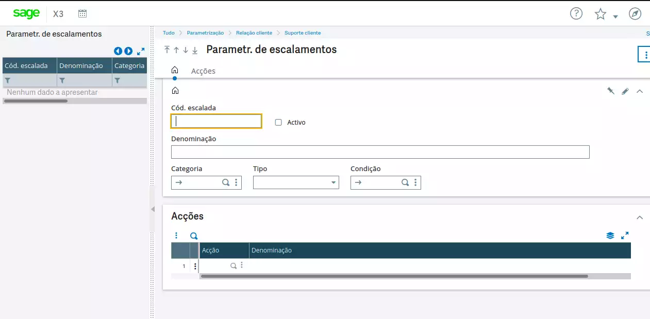Open the help question mark icon
This screenshot has width=650, height=319.
[576, 14]
